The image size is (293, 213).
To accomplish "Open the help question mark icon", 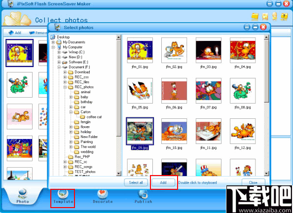I will click(x=284, y=17).
